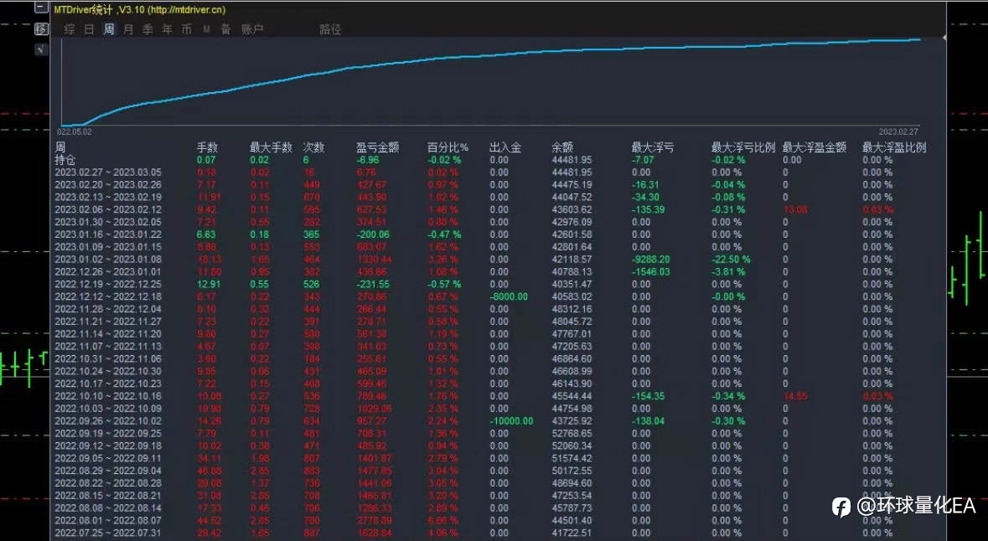Click the 最大手数 column header

pos(271,147)
